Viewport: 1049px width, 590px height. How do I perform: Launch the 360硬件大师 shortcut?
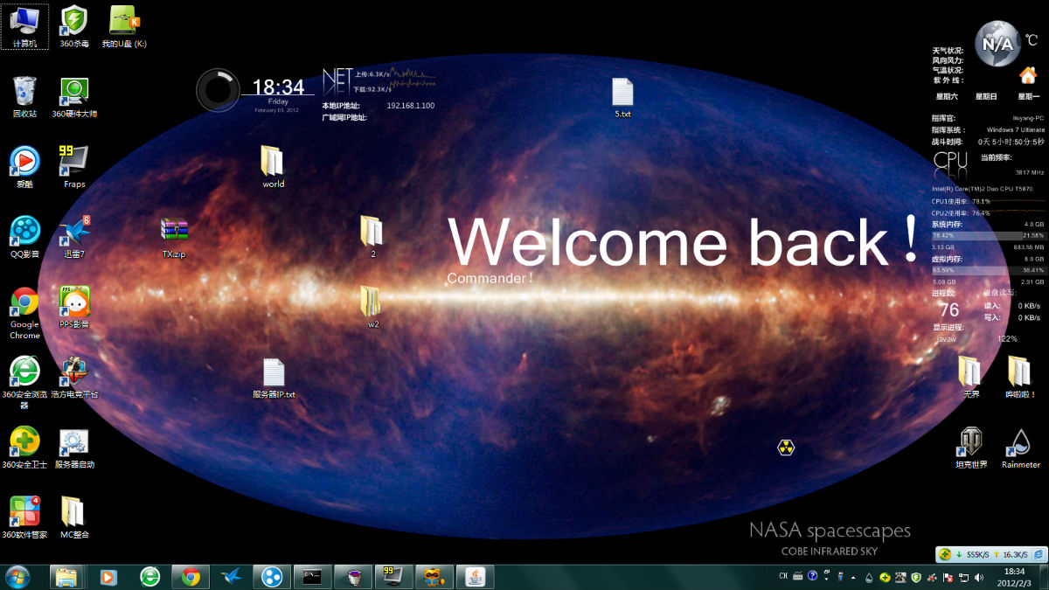[74, 96]
